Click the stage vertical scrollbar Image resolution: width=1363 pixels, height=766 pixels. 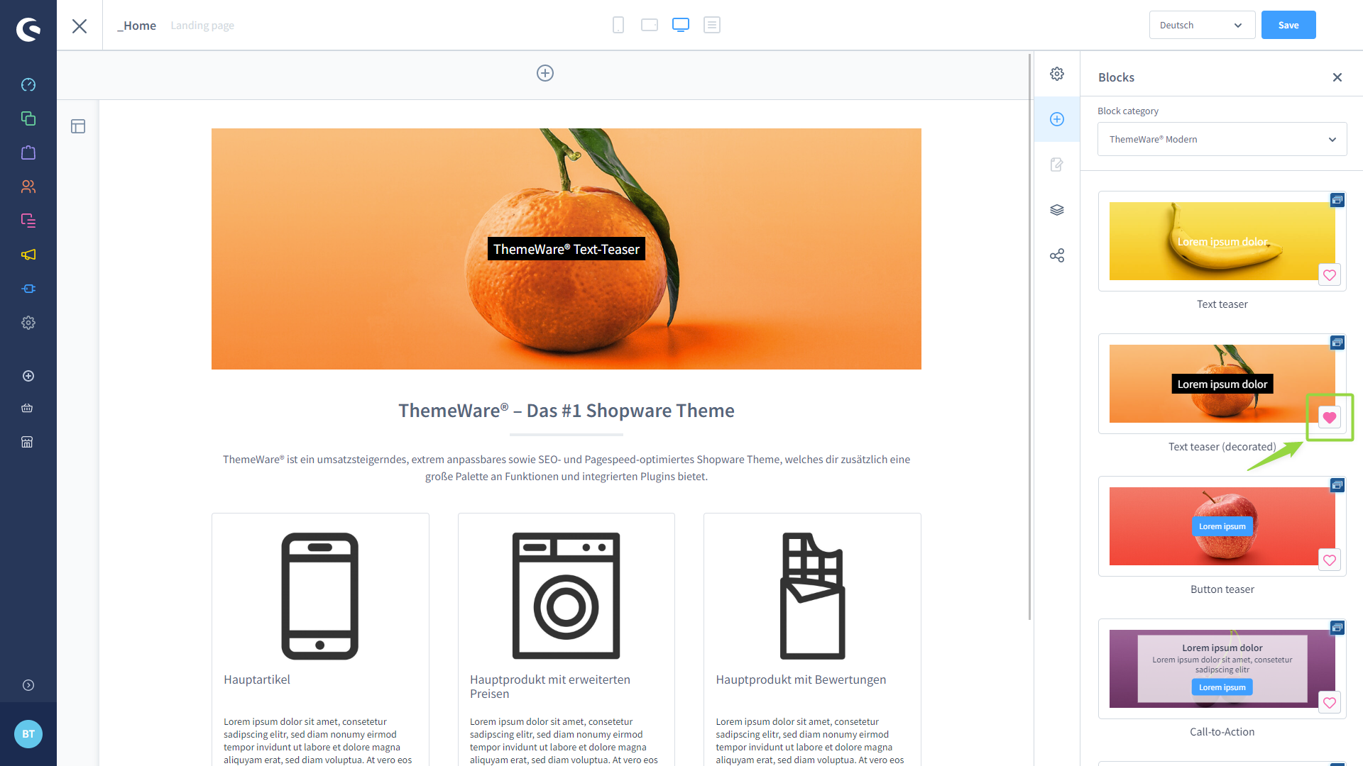(1030, 337)
